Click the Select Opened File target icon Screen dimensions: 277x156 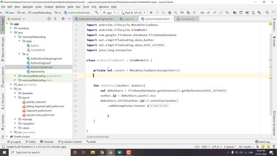tap(49, 19)
